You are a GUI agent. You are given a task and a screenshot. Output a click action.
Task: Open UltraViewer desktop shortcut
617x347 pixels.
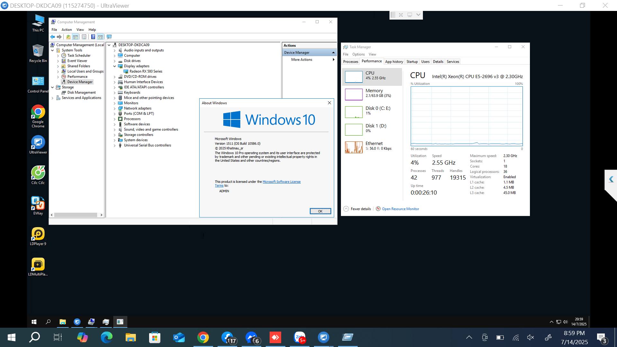click(38, 145)
